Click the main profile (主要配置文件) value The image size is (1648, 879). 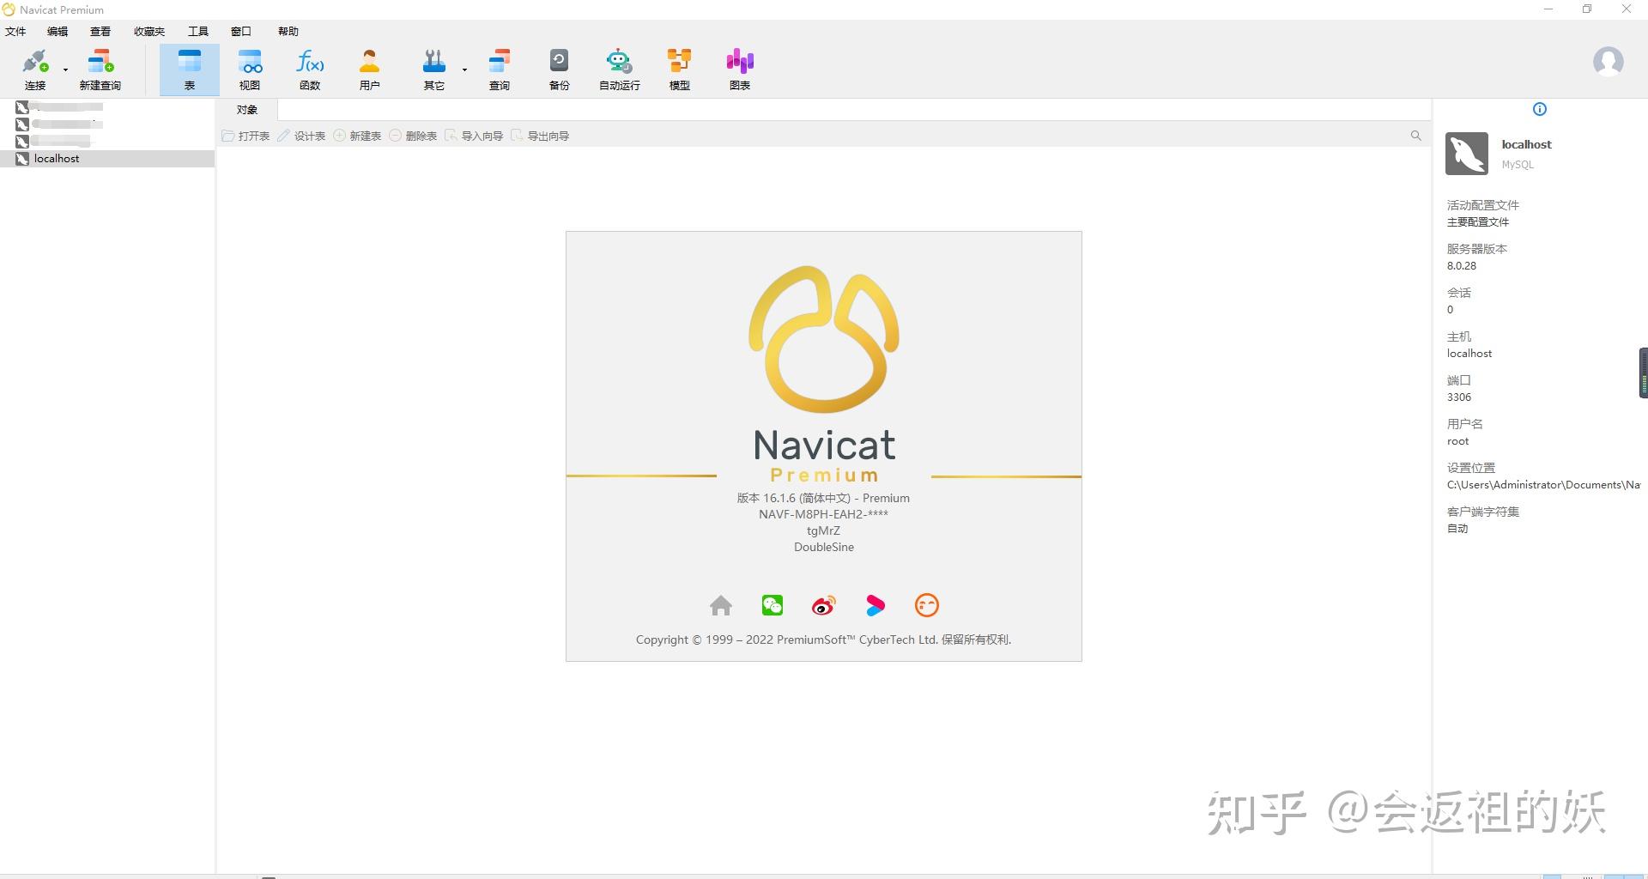1478,222
